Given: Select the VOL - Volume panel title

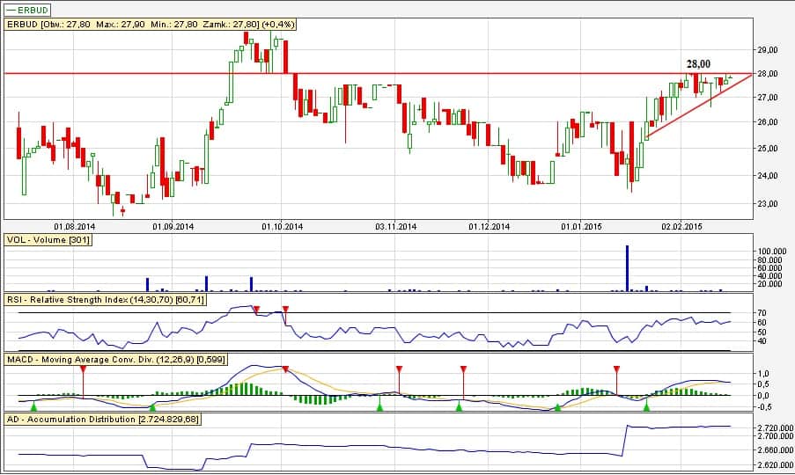Looking at the screenshot, I should [x=48, y=239].
